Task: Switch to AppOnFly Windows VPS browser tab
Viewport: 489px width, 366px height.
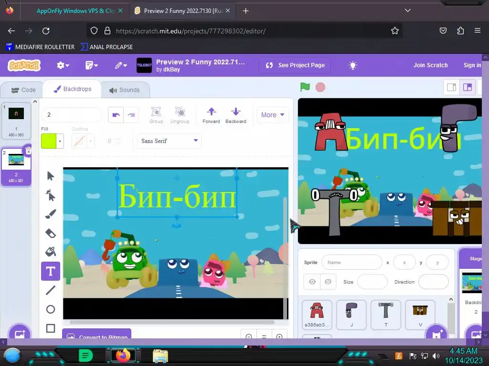Action: coord(75,11)
